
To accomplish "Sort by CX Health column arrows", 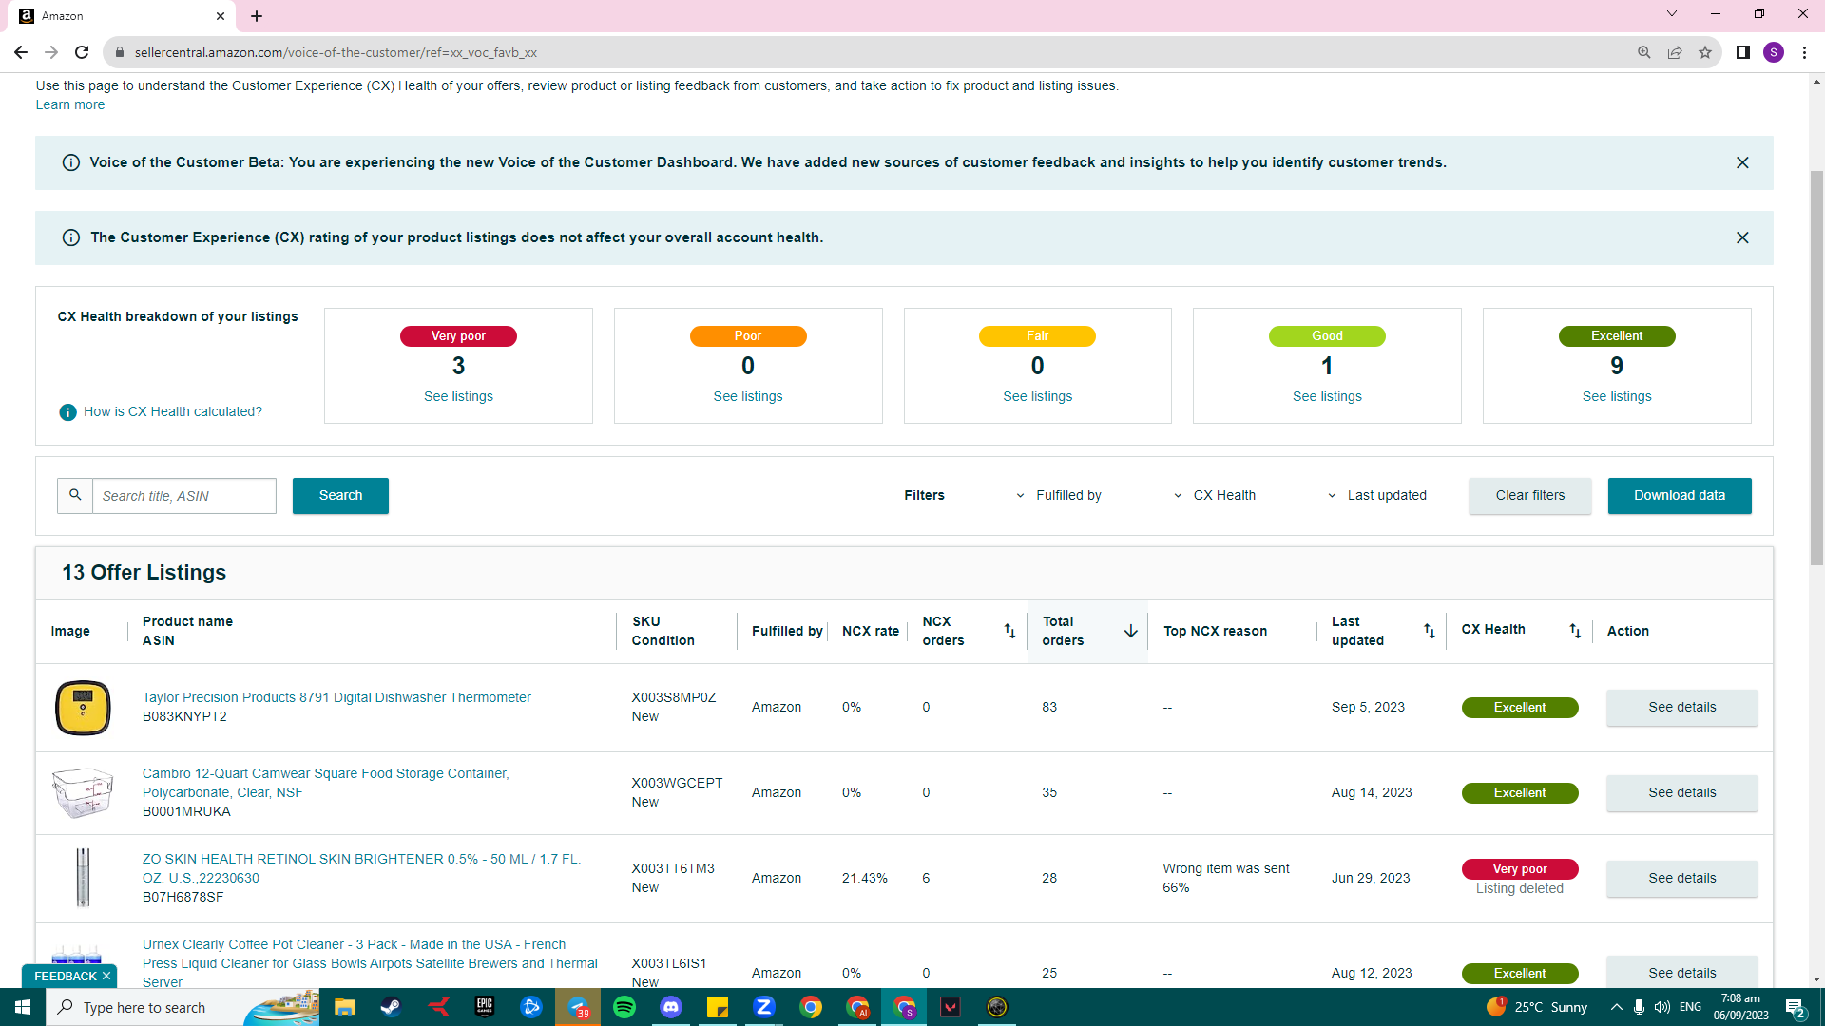I will pyautogui.click(x=1575, y=631).
